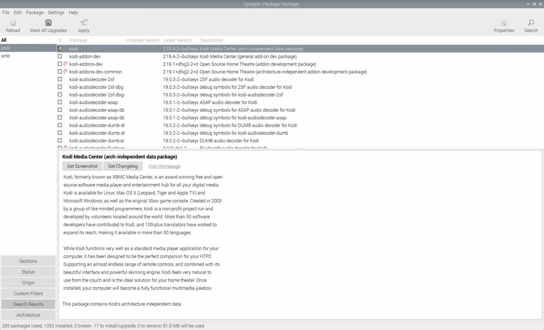
Task: Select the kodi search entry in the left list
Action: [x=28, y=48]
